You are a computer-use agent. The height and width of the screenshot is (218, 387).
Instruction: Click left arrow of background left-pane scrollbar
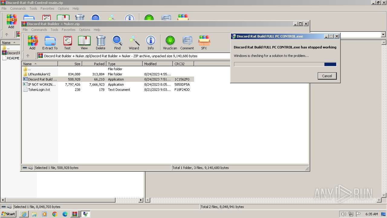(x=3, y=200)
